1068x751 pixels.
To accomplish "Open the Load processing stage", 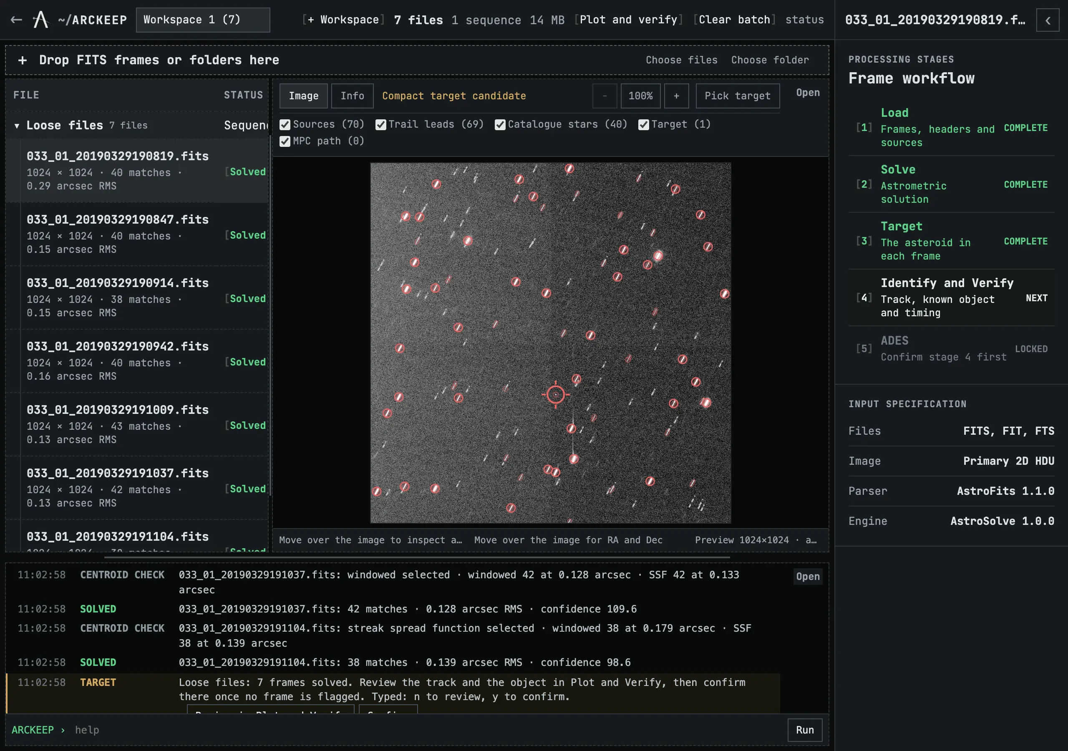I will click(x=951, y=128).
